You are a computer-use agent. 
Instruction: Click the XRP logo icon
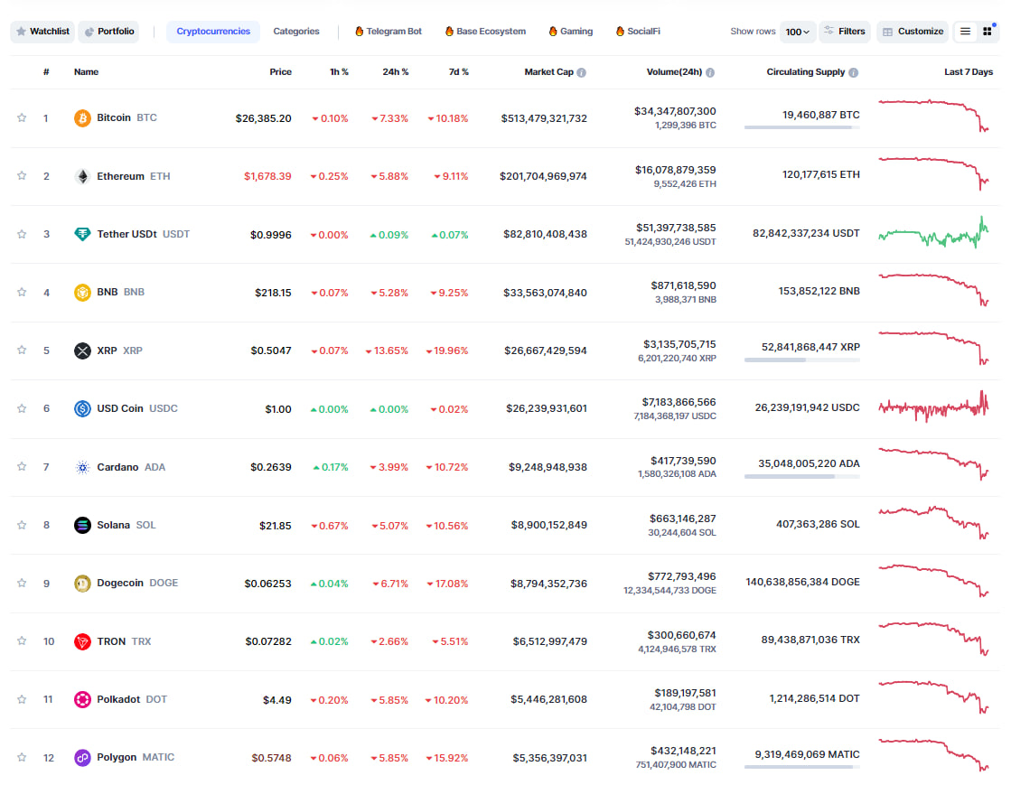pos(82,350)
